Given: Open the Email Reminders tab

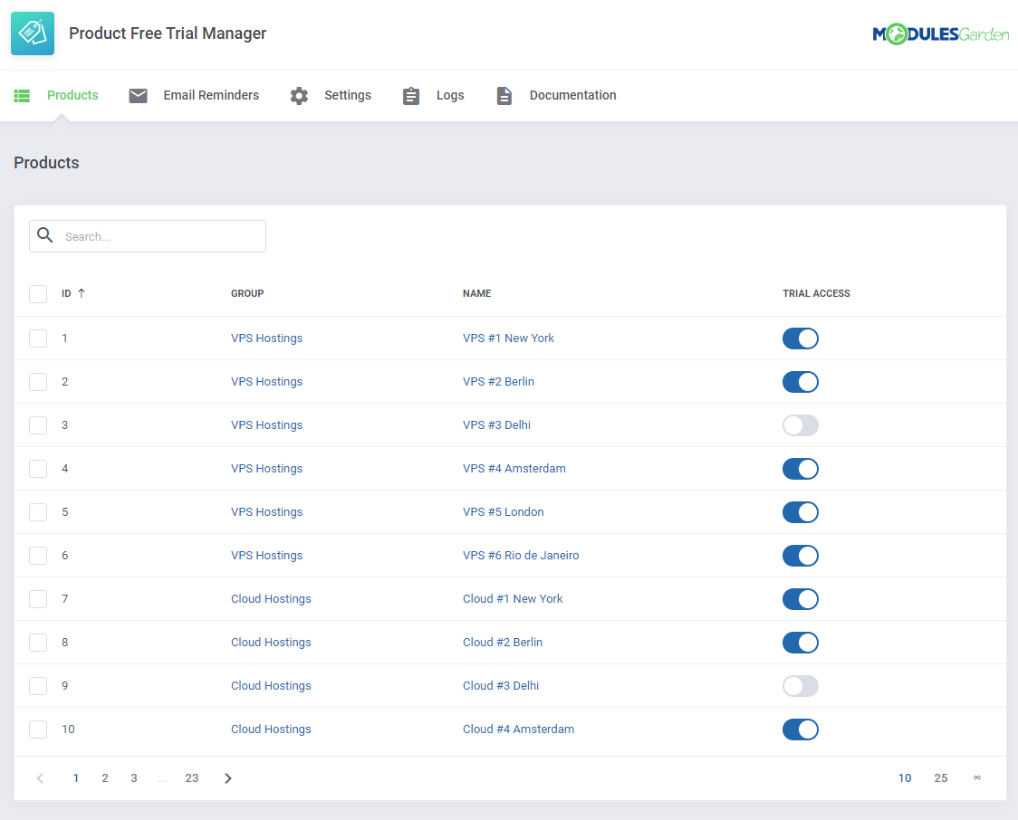Looking at the screenshot, I should 211,95.
